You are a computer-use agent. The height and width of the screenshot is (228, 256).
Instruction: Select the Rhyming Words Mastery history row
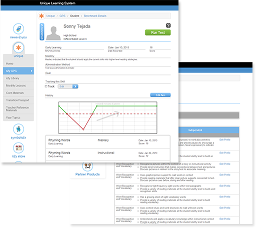[x=107, y=142]
